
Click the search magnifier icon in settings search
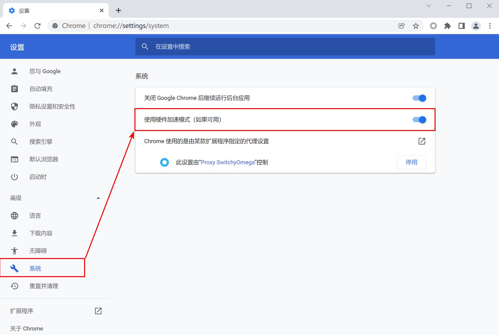pyautogui.click(x=145, y=47)
